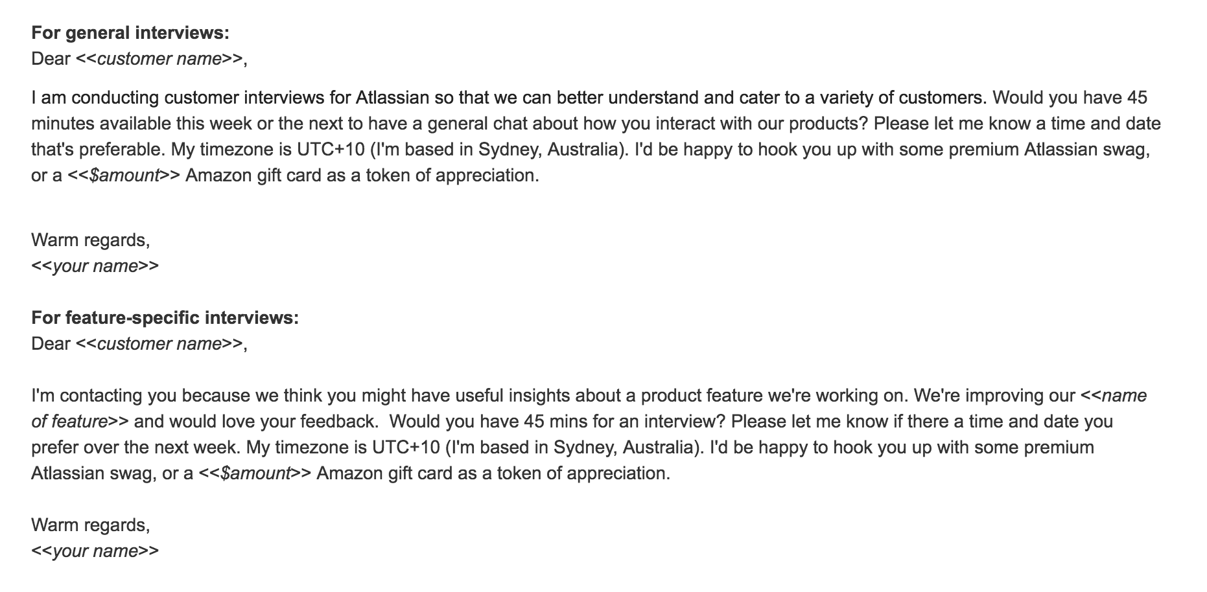
Task: Click the first 'your name' placeholder
Action: 95,266
